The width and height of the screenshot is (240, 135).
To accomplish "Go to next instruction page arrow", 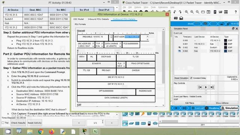I will click(x=112, y=123).
